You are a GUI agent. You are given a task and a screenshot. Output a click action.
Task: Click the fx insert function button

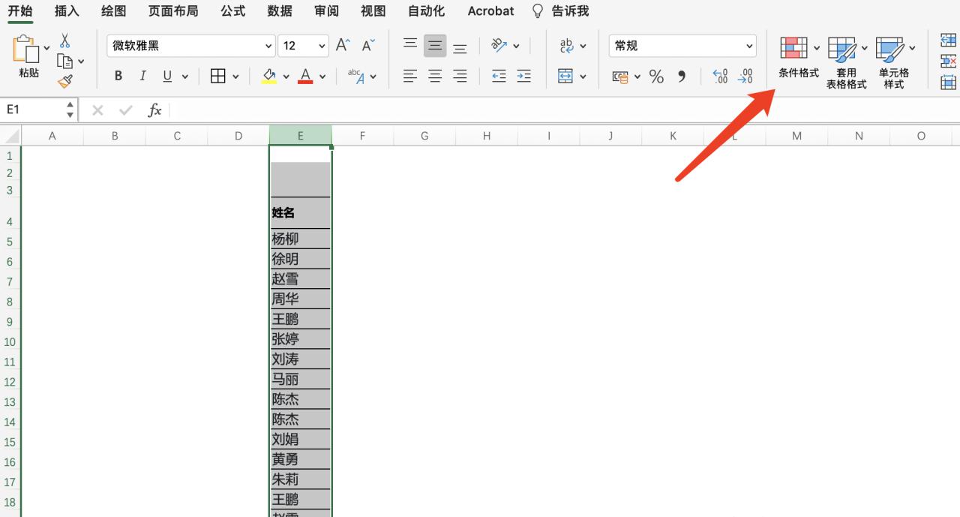[154, 110]
